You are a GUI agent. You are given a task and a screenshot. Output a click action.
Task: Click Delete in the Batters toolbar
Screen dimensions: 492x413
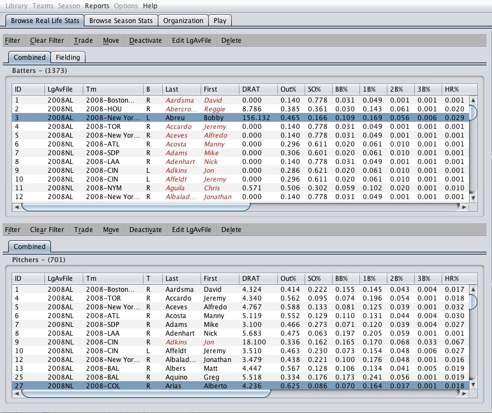(231, 41)
